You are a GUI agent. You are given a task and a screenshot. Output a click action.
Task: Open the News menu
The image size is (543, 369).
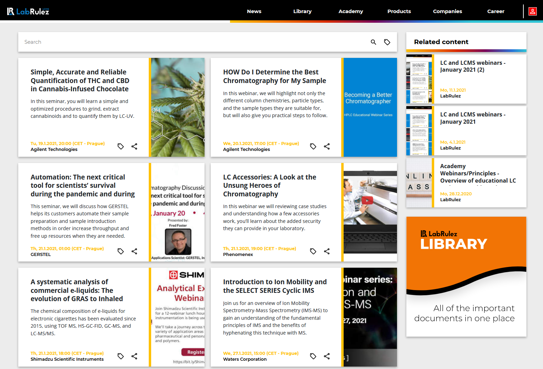[254, 11]
